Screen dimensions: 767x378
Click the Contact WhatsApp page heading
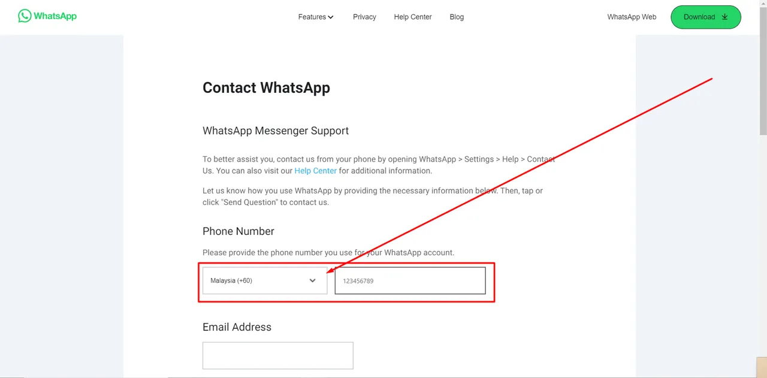tap(266, 87)
